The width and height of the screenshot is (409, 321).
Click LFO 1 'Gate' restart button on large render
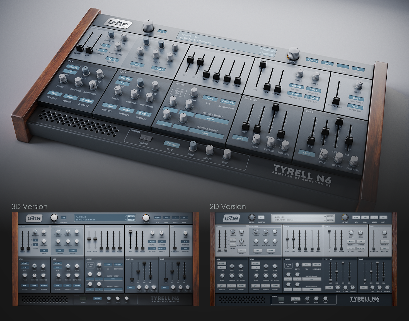pos(55,94)
